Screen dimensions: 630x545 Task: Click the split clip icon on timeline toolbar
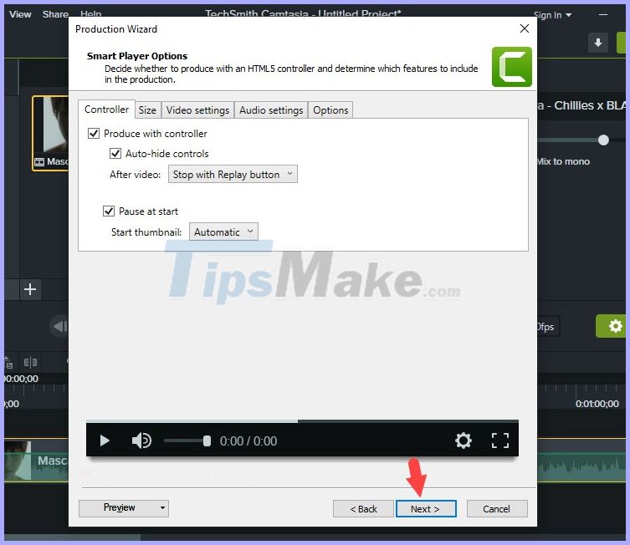(30, 363)
